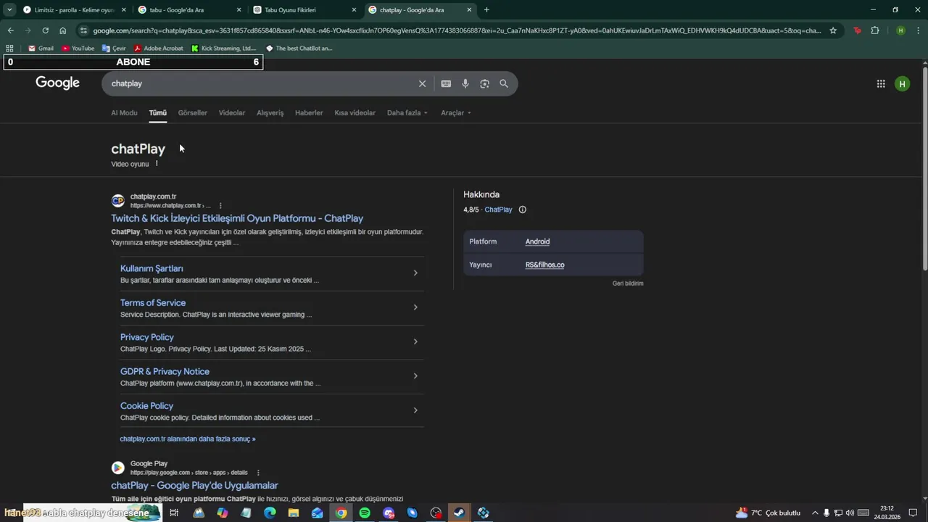
Task: Open the Chrome home page button
Action: (63, 30)
